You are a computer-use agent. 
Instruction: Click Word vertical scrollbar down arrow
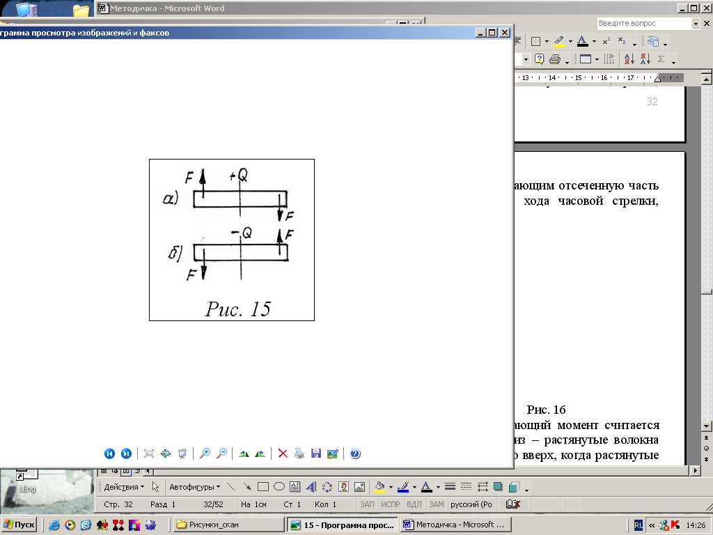(x=706, y=426)
